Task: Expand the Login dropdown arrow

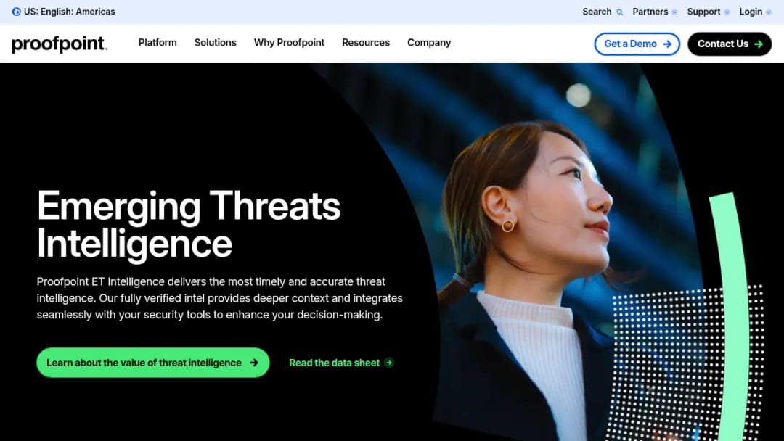Action: point(769,12)
